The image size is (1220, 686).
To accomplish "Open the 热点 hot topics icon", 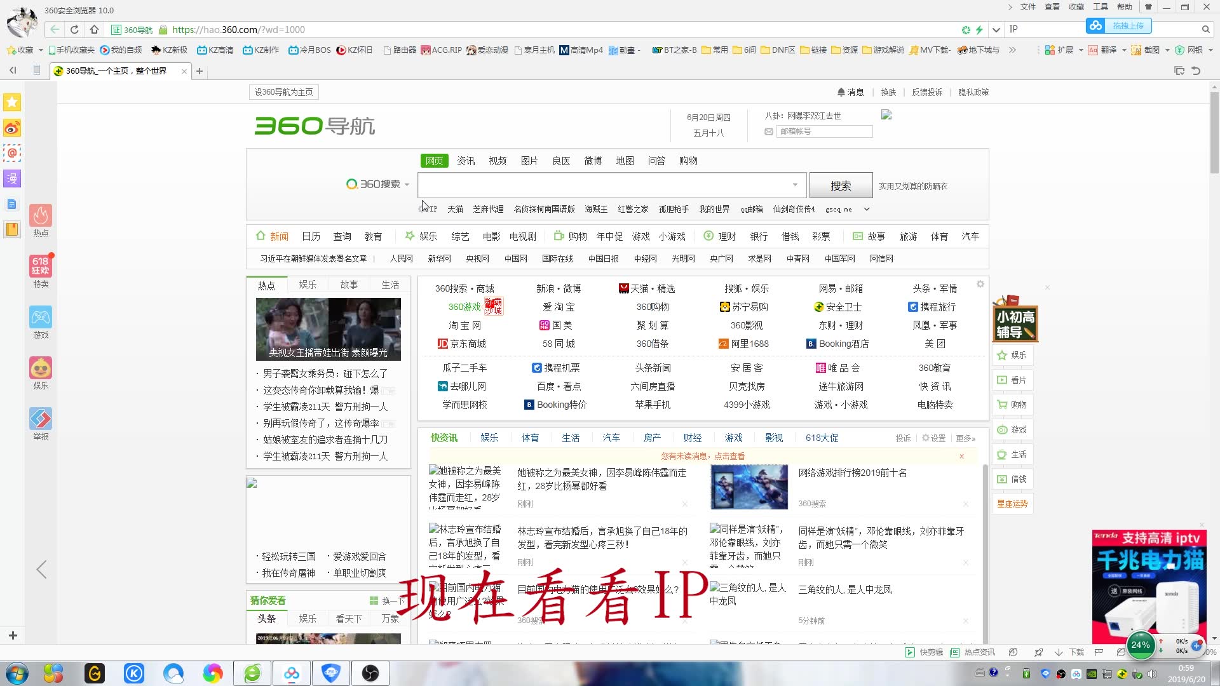I will point(41,220).
